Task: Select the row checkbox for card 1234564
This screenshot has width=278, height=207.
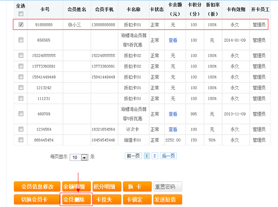Action: click(21, 129)
